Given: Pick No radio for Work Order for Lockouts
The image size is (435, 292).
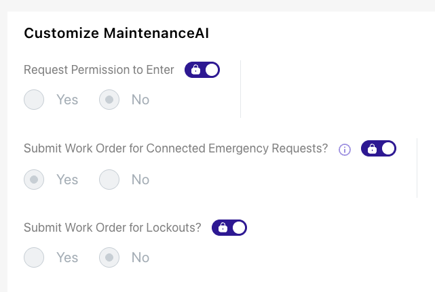Looking at the screenshot, I should click(109, 257).
